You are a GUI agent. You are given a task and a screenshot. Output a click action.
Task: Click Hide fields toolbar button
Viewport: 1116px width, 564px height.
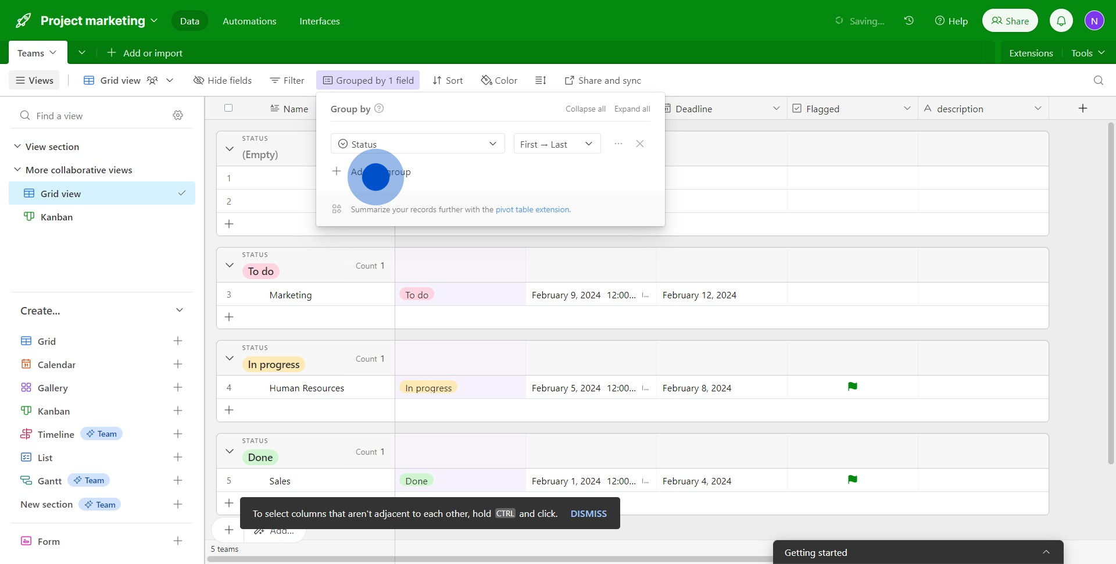[x=223, y=80]
